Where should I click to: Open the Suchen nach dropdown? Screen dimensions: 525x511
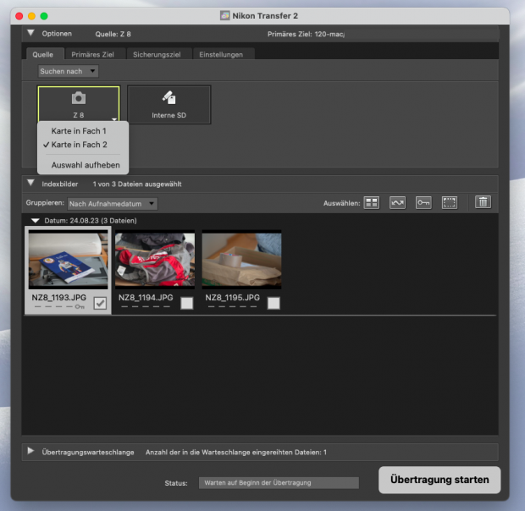click(x=68, y=71)
